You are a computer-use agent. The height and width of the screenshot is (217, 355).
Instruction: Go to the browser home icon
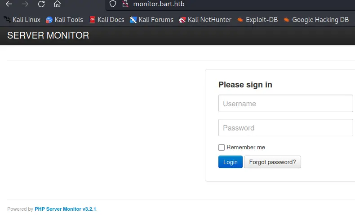(57, 4)
